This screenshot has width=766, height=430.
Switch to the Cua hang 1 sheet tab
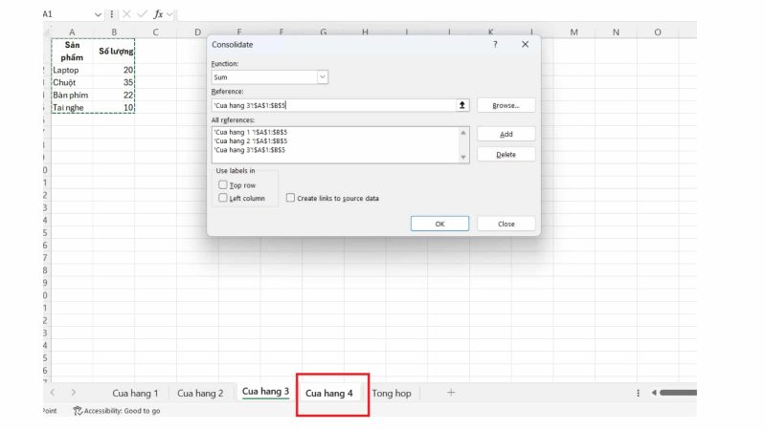point(135,394)
